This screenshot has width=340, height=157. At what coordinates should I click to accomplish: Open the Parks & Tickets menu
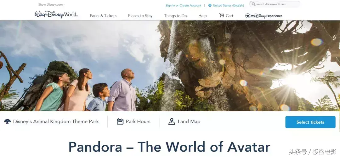pyautogui.click(x=103, y=16)
